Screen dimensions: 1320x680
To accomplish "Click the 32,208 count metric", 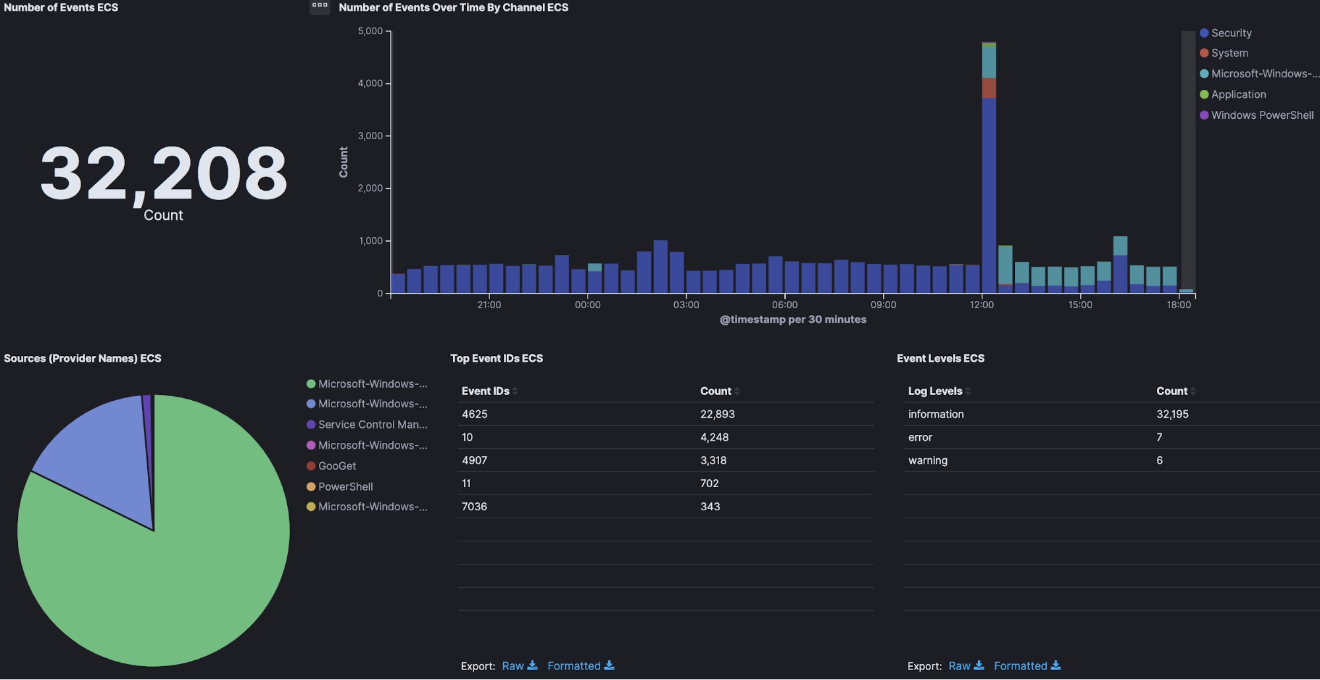I will click(163, 173).
